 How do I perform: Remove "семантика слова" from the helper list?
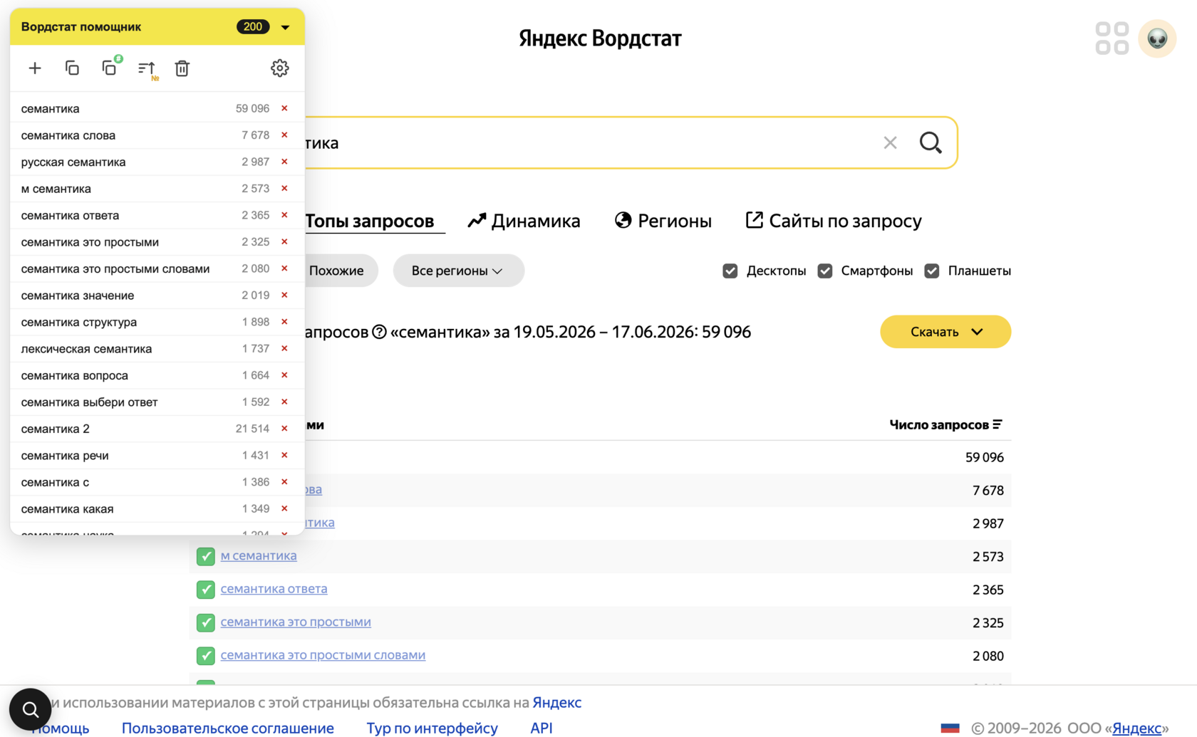coord(284,135)
